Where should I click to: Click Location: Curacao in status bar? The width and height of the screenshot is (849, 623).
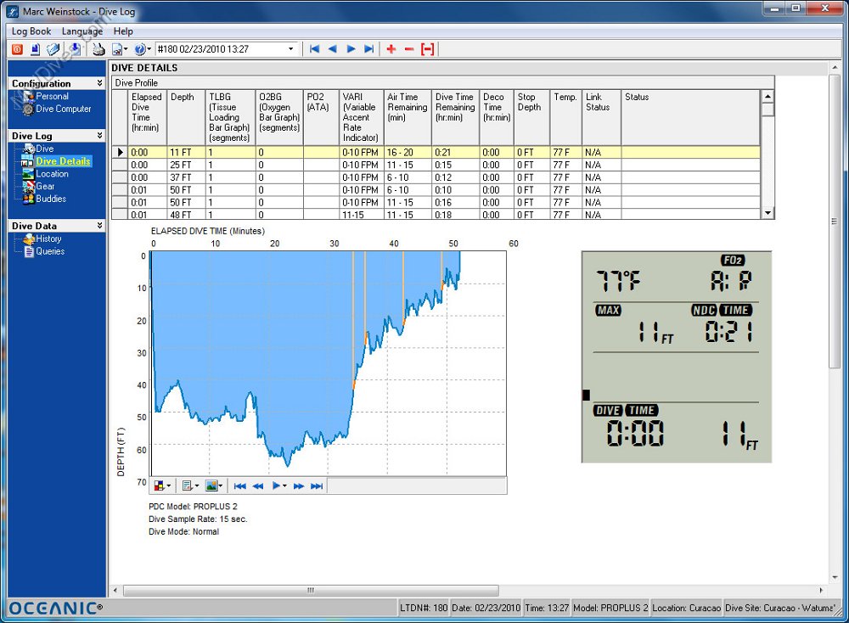[686, 608]
